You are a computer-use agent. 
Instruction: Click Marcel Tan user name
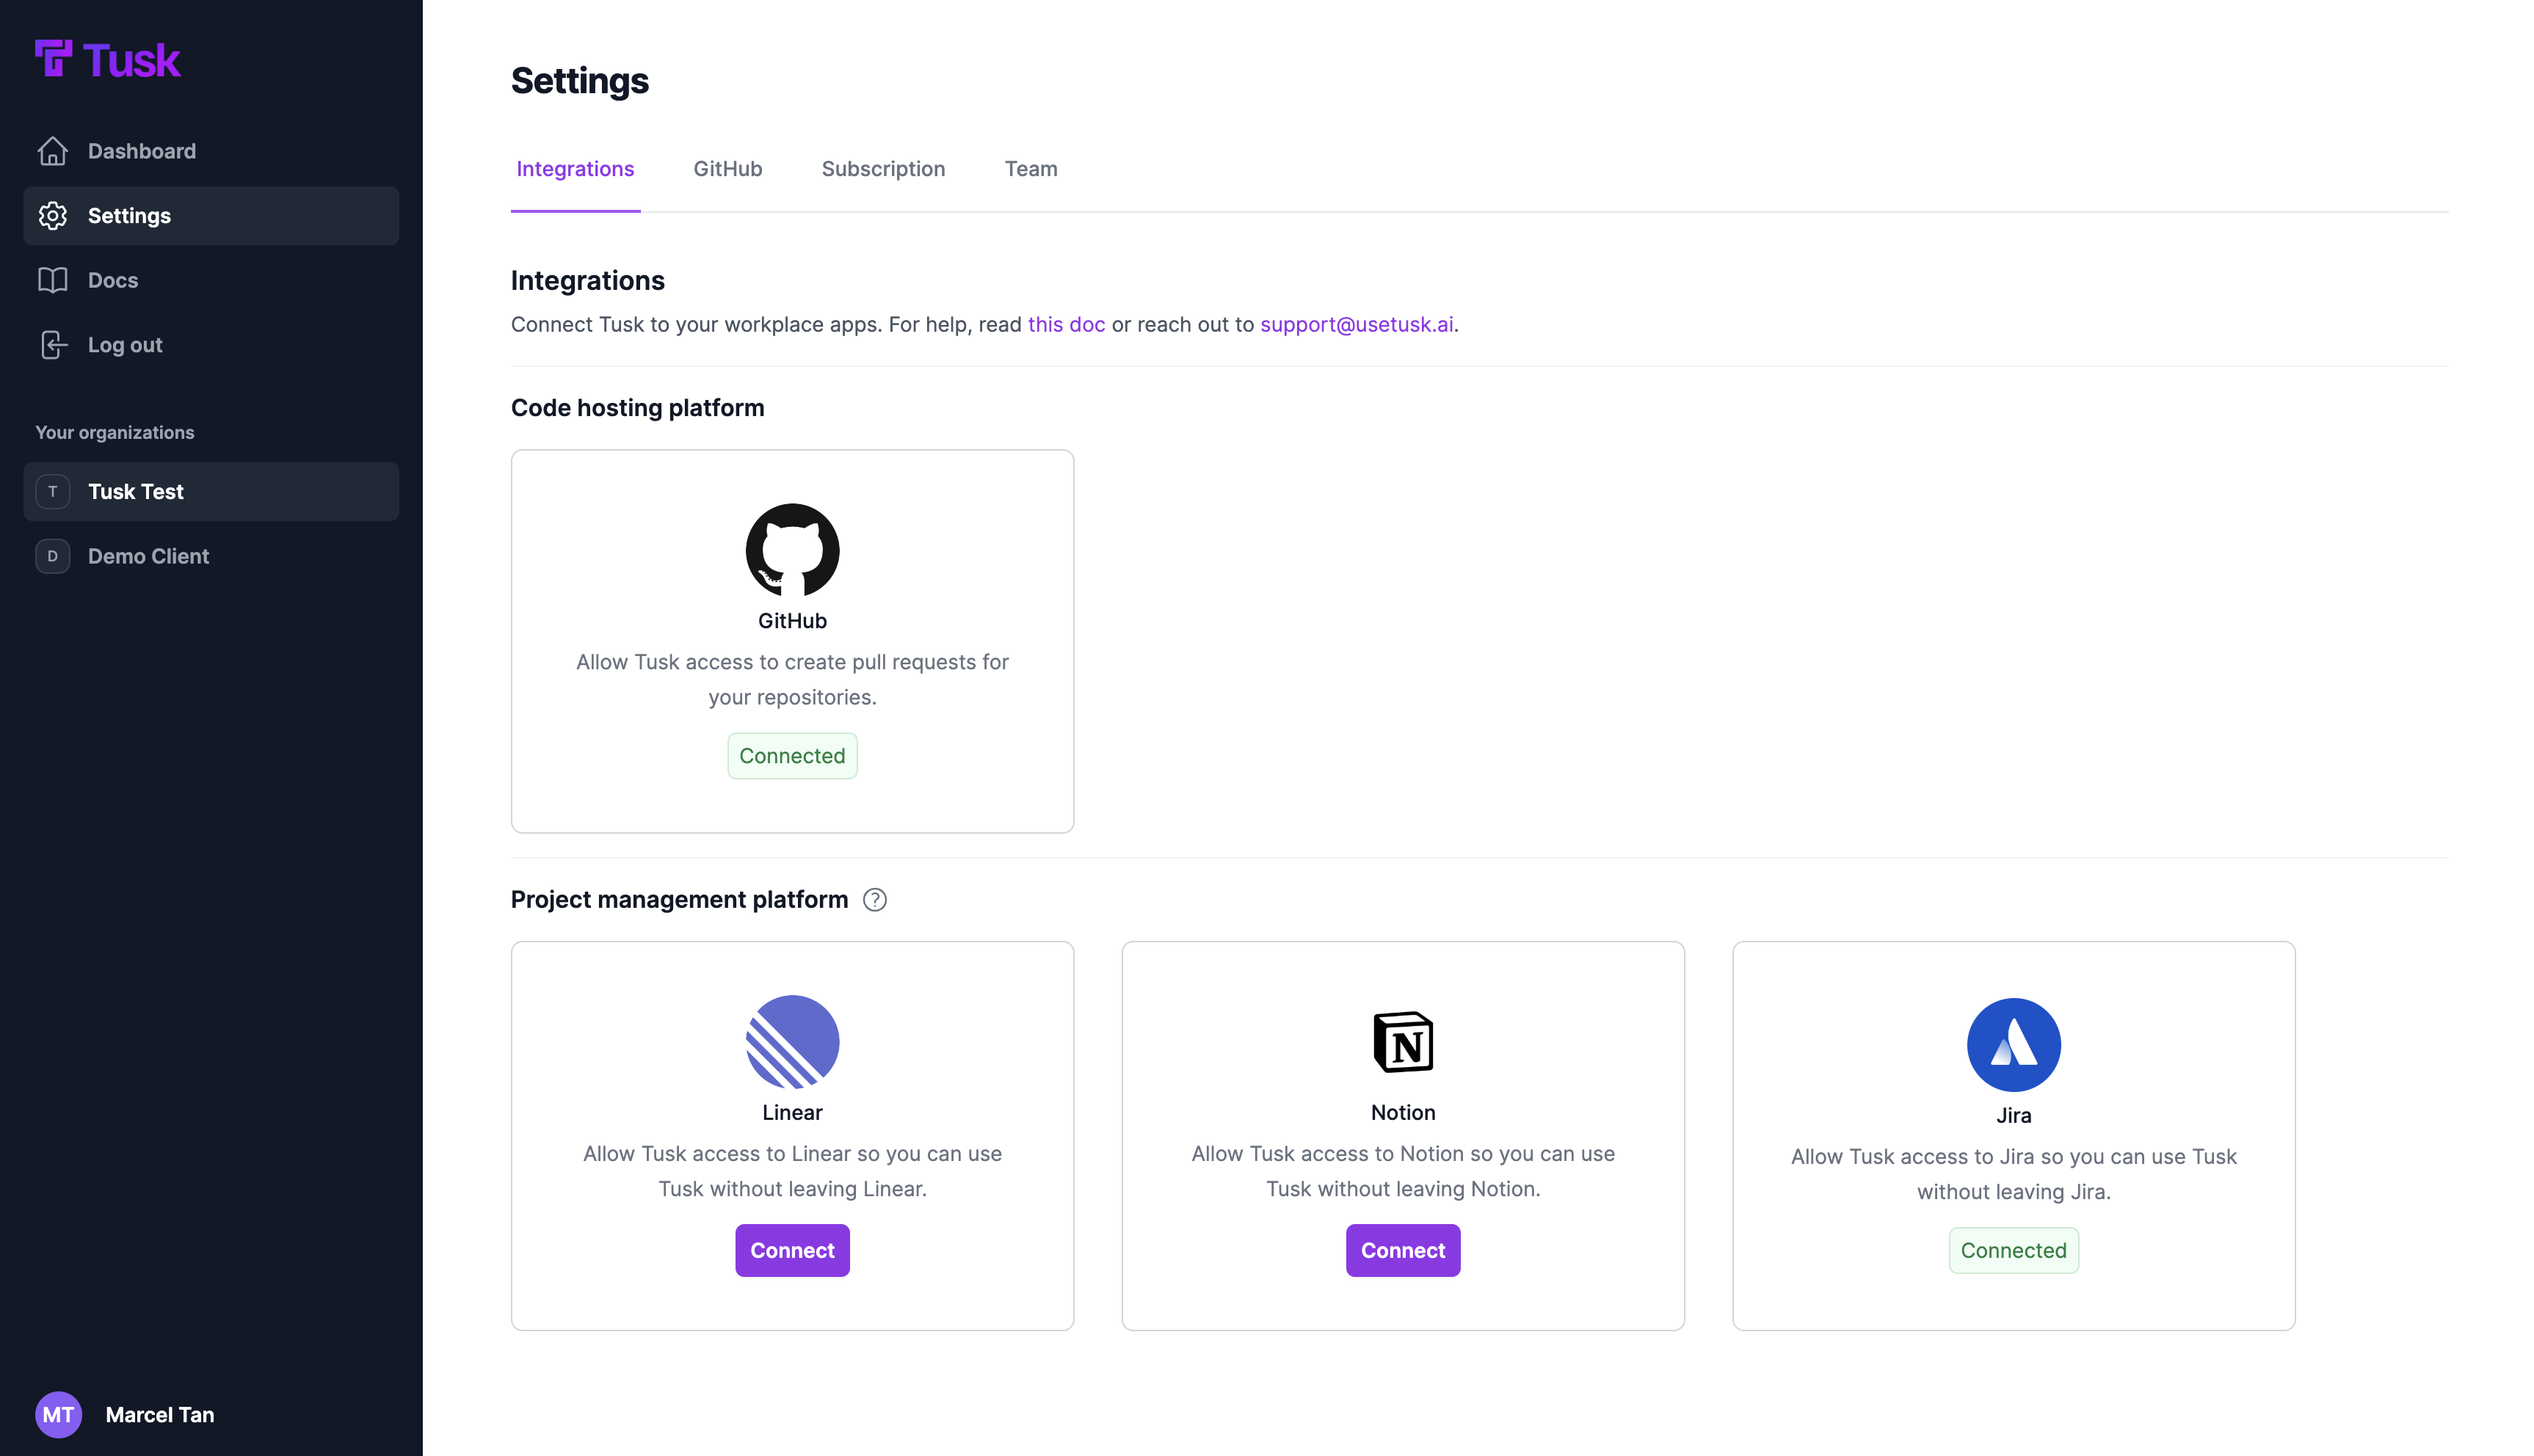tap(160, 1414)
